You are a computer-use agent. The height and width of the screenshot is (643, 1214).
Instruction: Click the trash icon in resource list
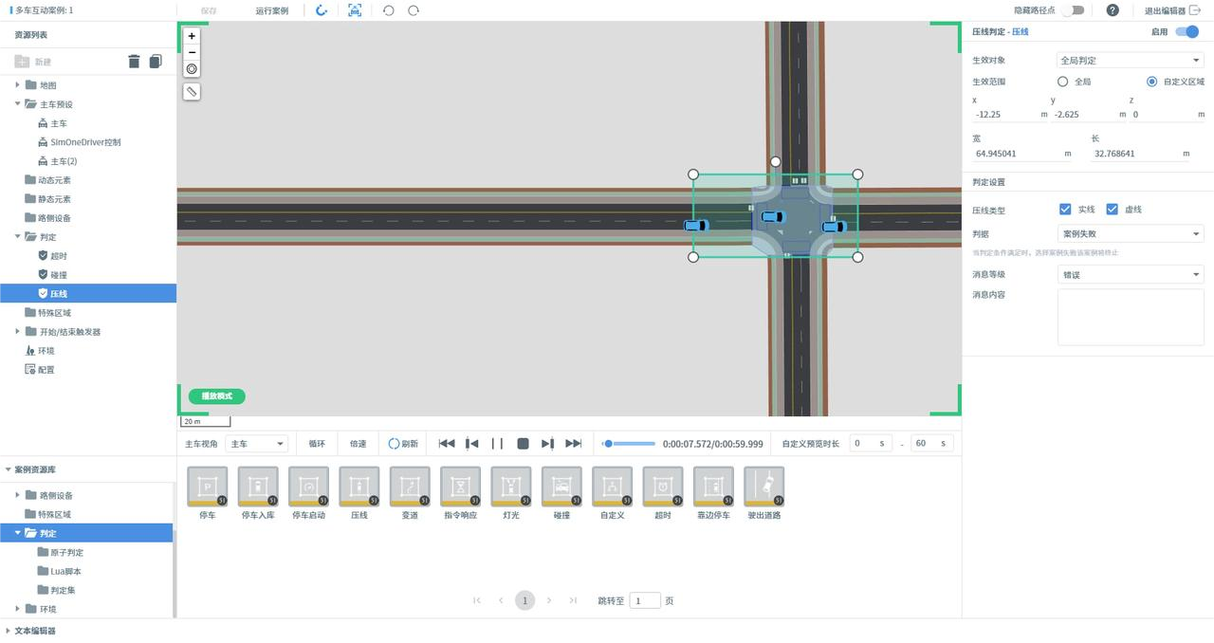coord(134,62)
